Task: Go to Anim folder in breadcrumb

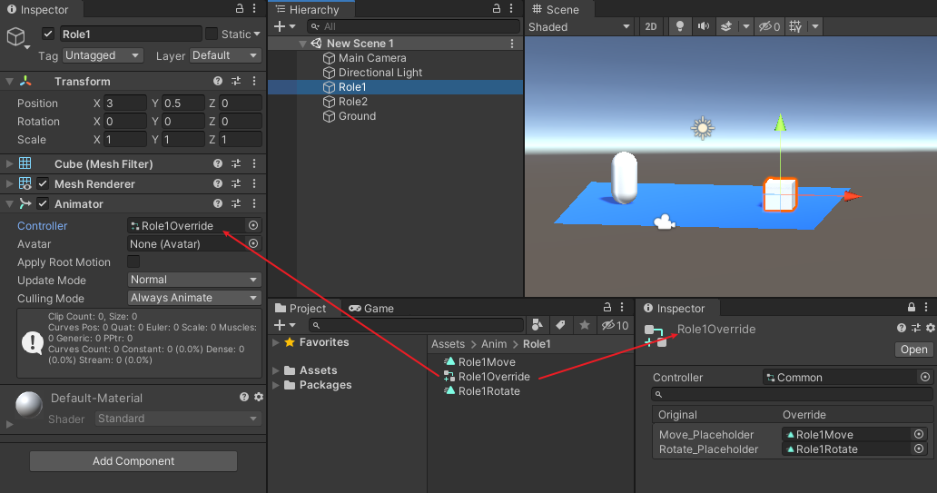Action: pos(494,343)
